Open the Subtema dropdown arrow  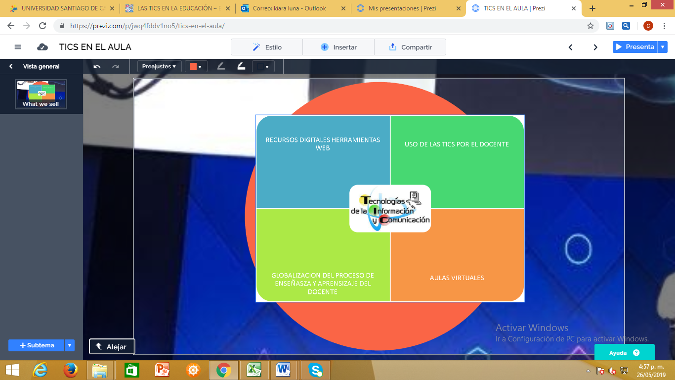(70, 345)
